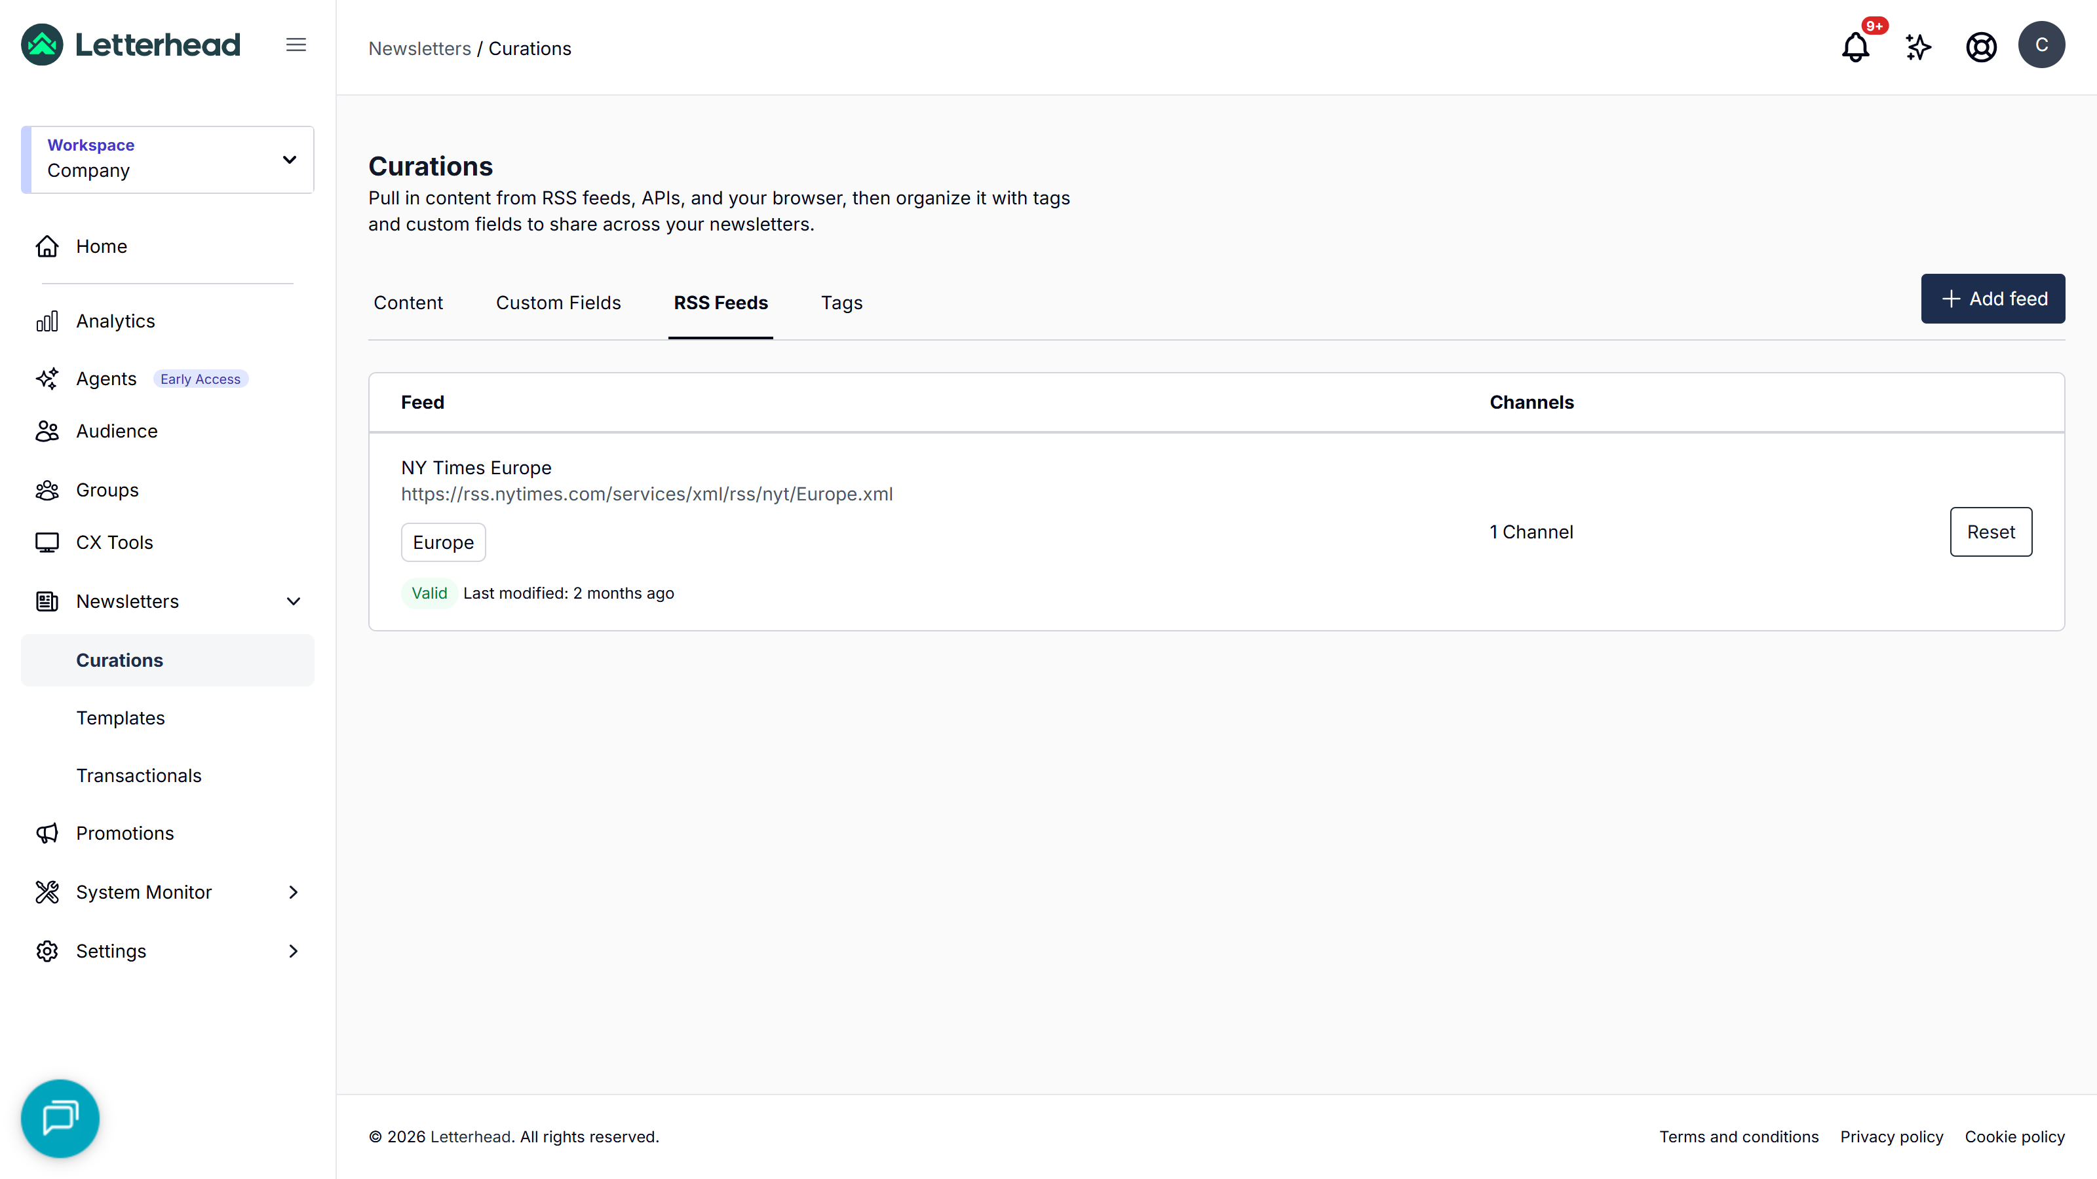Viewport: 2097px width, 1179px height.
Task: Click the Newsletters breadcrumb link
Action: tap(420, 49)
